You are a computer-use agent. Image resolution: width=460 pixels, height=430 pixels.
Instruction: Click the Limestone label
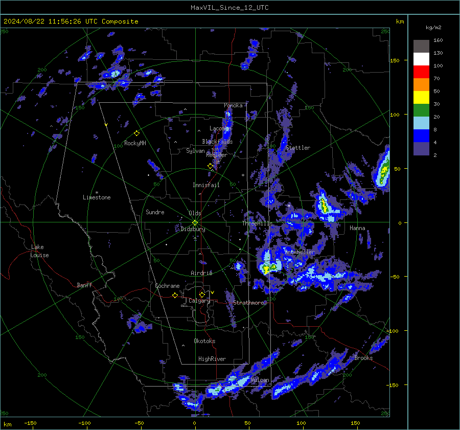point(97,197)
